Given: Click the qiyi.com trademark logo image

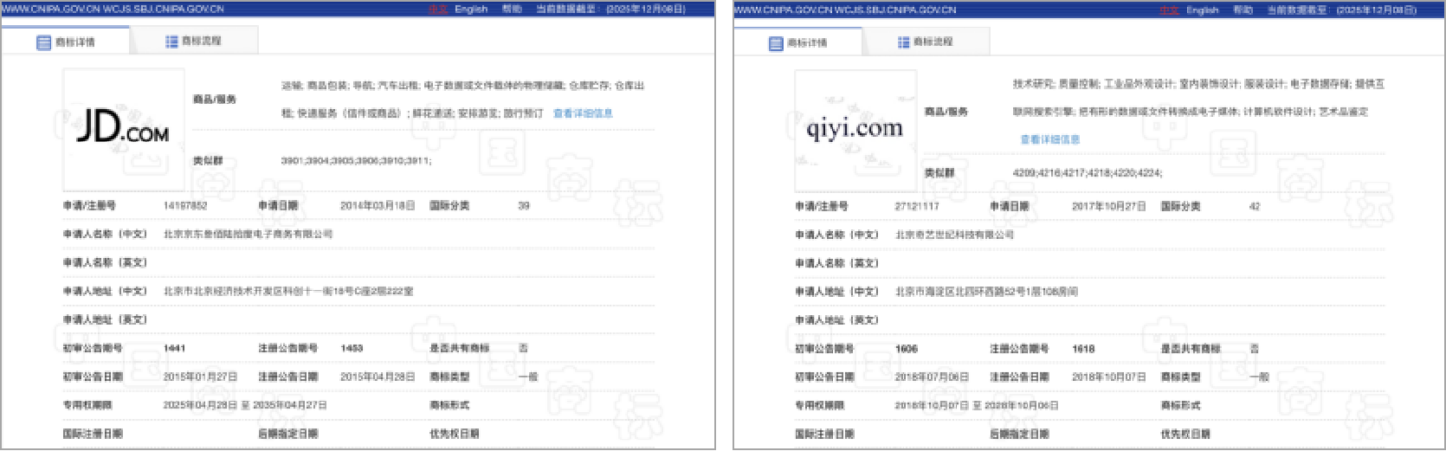Looking at the screenshot, I should 855,130.
